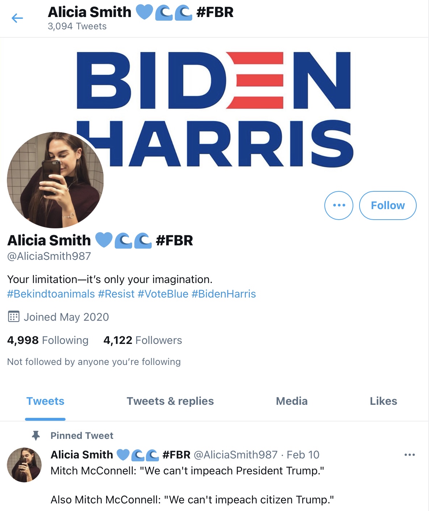
Task: Open the large profile picture
Action: tap(55, 180)
